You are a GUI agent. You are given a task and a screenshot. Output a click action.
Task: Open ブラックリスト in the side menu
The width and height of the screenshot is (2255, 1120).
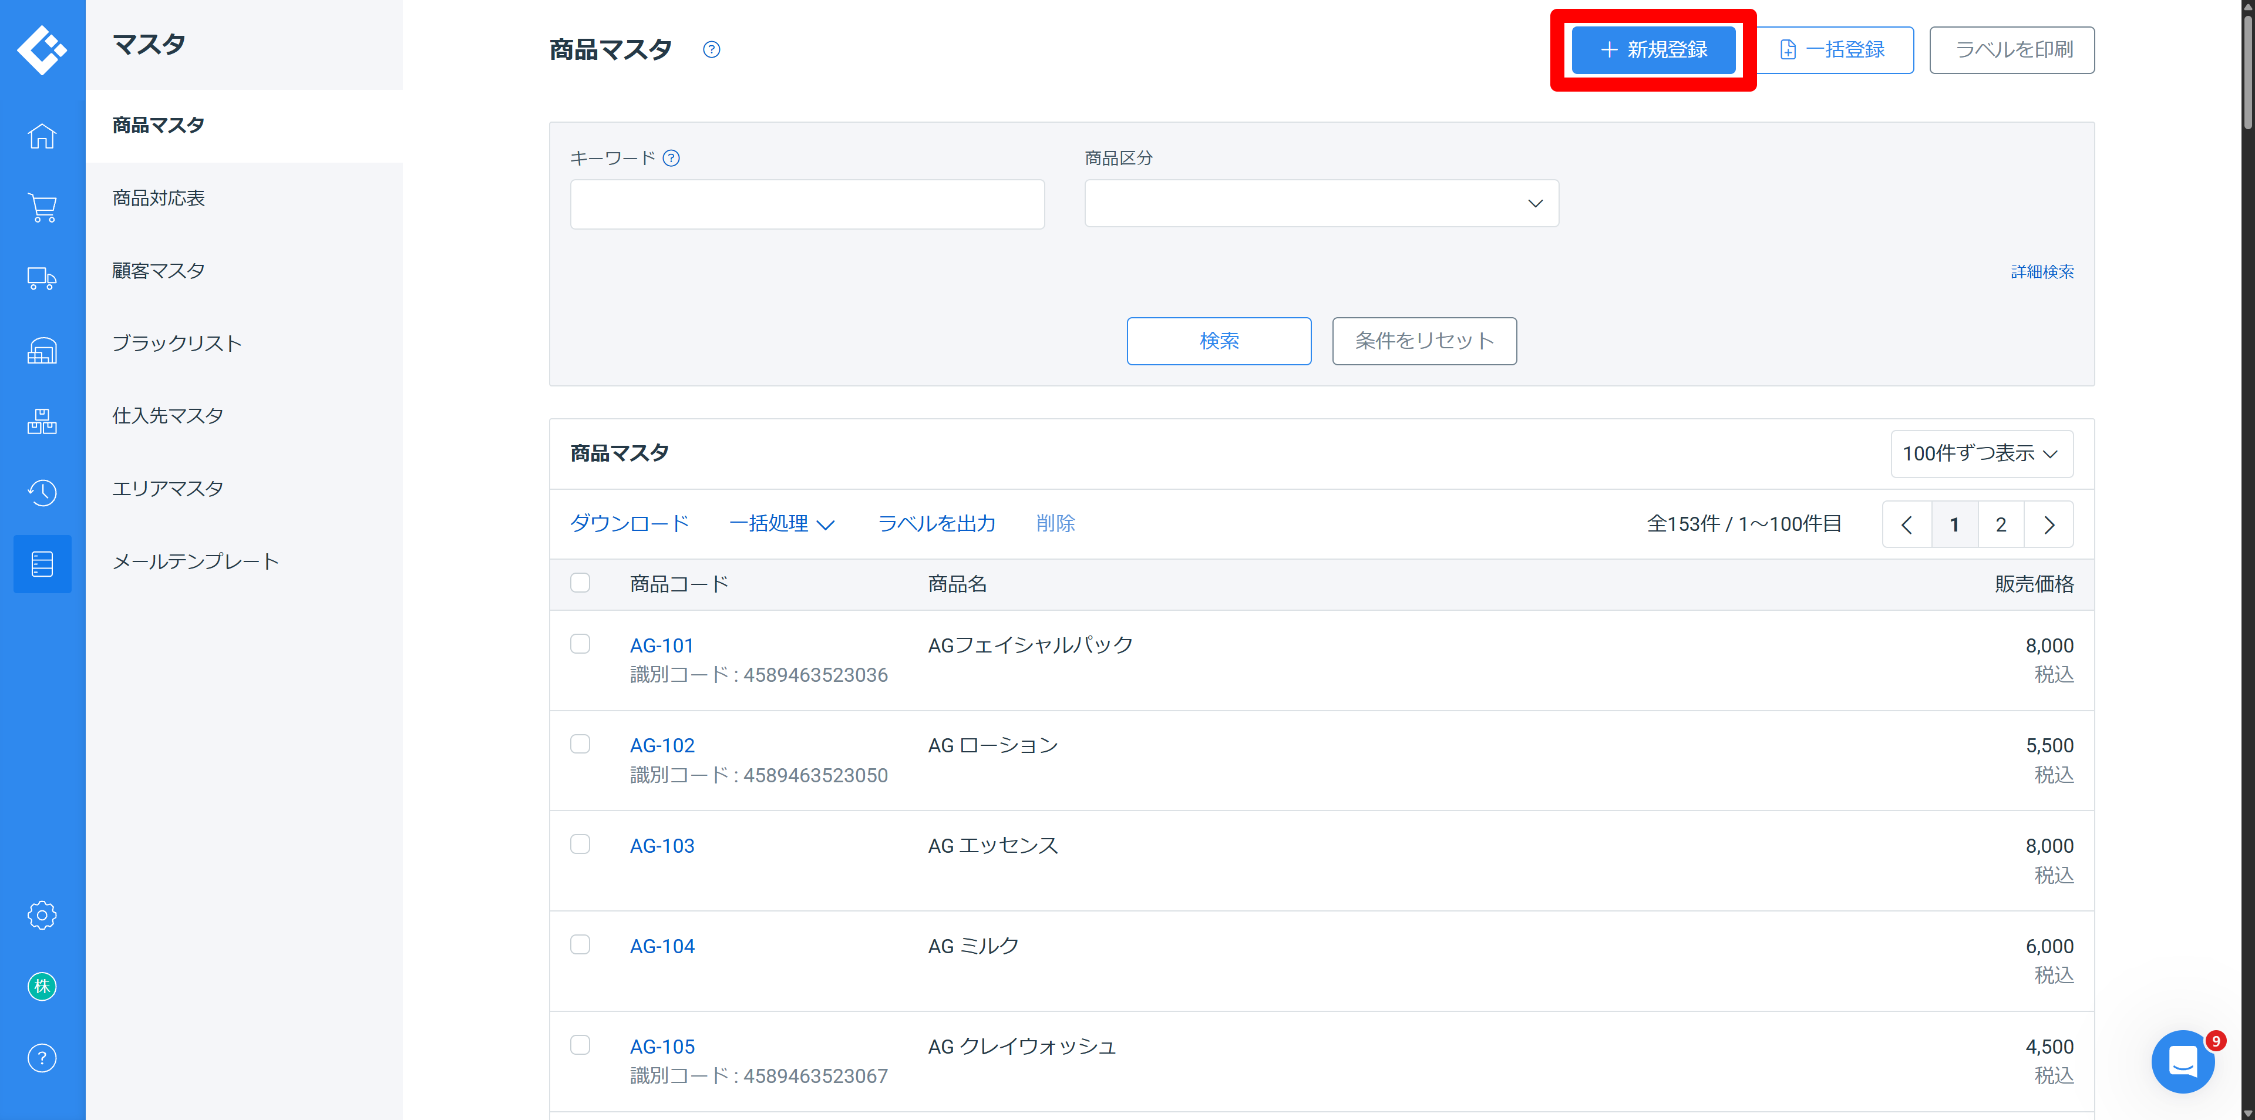click(177, 343)
